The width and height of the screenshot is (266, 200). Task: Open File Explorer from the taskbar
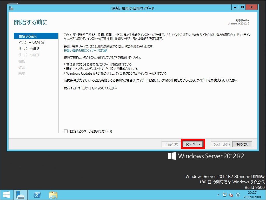(53, 195)
